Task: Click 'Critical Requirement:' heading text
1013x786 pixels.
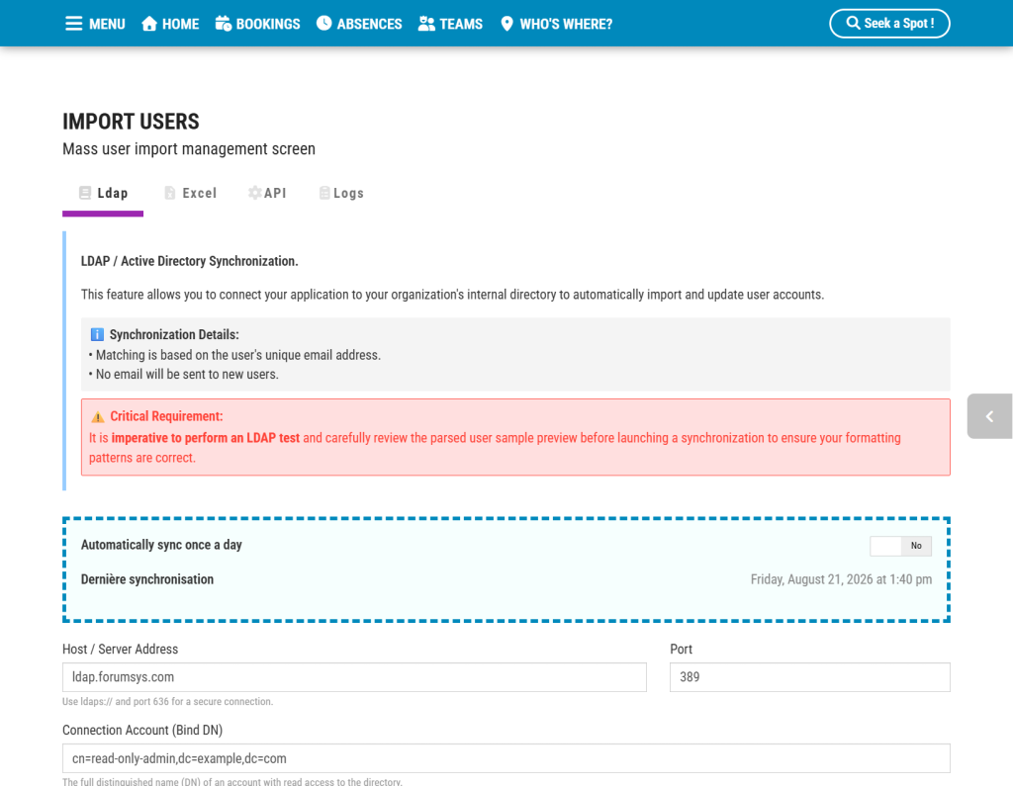Action: coord(166,416)
